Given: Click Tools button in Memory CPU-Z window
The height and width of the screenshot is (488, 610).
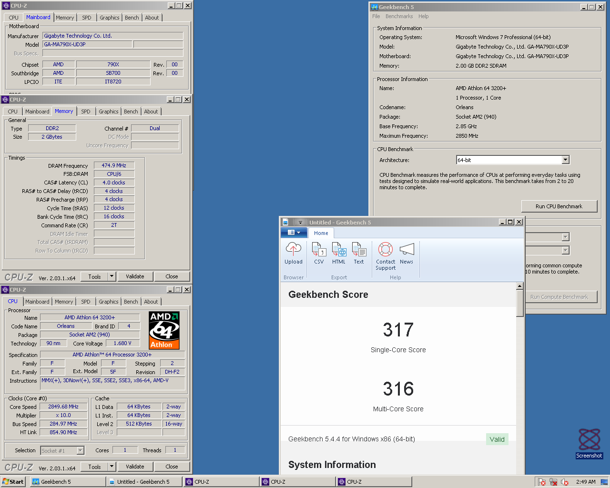Looking at the screenshot, I should click(x=94, y=276).
